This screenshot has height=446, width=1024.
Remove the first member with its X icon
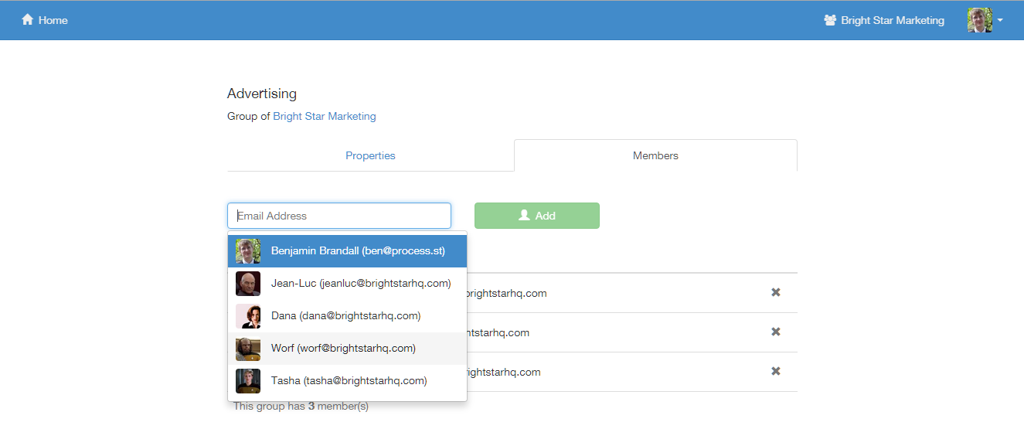[776, 292]
